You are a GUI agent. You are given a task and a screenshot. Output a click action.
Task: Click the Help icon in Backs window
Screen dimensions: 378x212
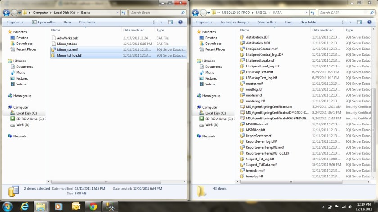pos(180,22)
